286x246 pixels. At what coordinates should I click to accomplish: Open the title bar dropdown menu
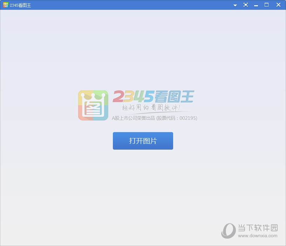click(x=235, y=5)
